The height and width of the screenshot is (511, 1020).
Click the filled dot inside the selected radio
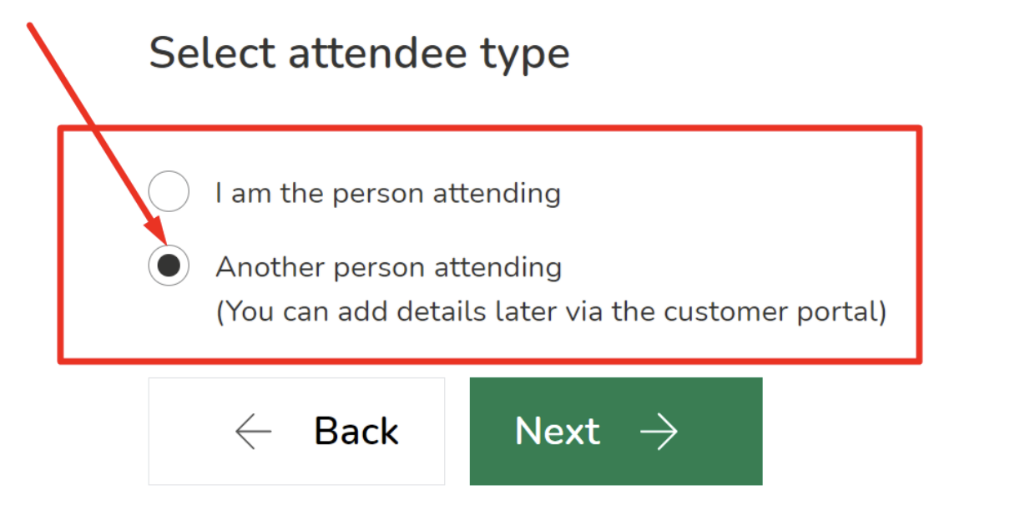tap(169, 266)
